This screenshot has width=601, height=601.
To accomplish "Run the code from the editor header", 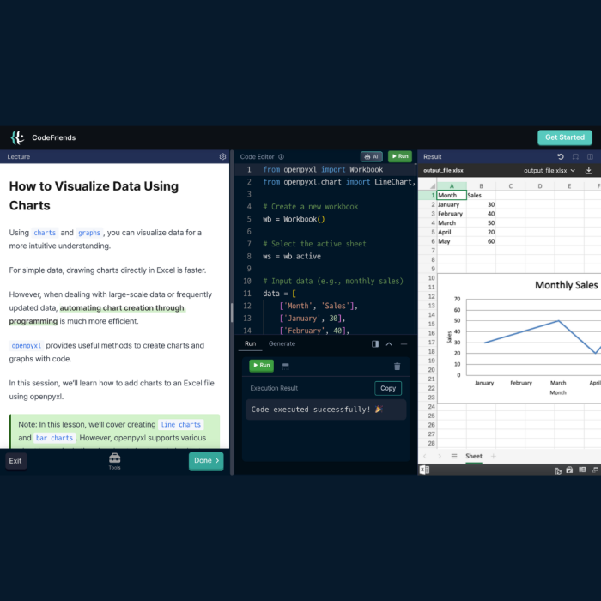I will point(400,156).
